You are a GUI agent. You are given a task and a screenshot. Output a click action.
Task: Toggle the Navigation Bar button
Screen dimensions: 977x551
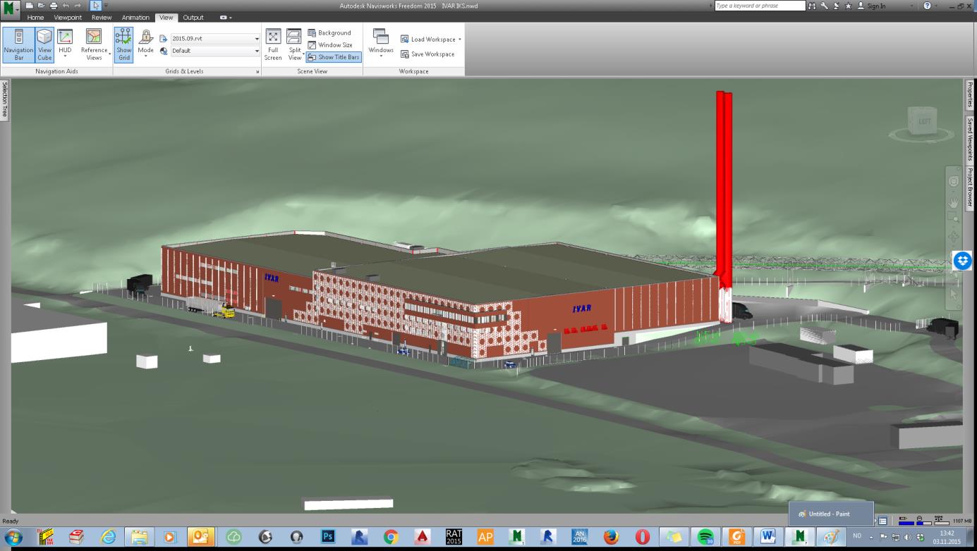[x=18, y=45]
